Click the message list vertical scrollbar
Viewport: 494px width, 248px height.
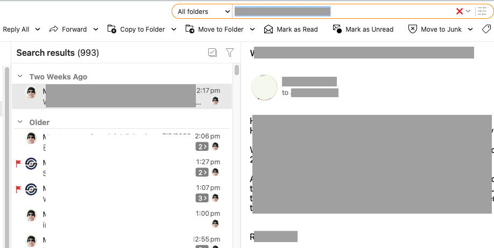pyautogui.click(x=237, y=70)
